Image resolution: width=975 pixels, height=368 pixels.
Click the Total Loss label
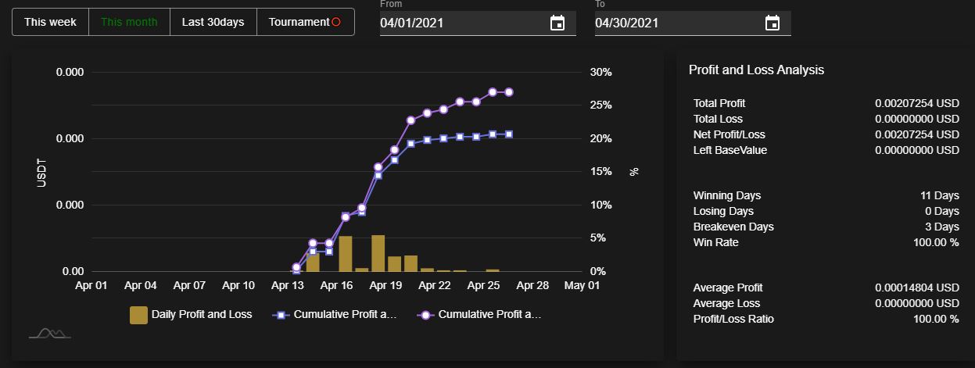[x=718, y=119]
